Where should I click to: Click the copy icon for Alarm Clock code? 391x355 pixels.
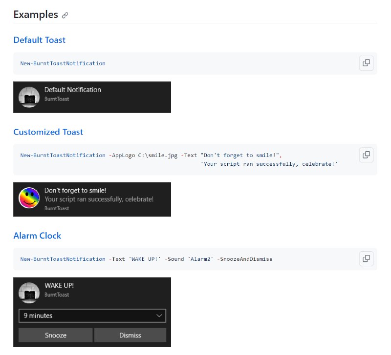367,258
